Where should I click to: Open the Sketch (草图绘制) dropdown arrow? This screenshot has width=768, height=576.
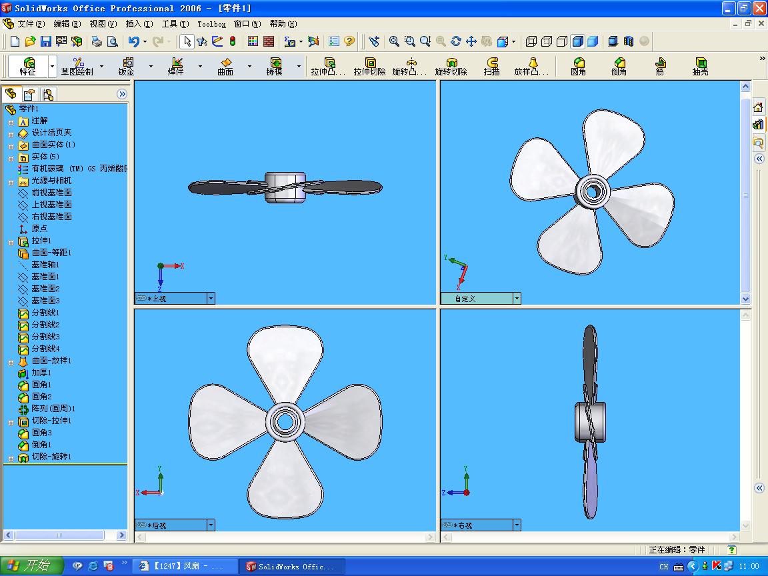click(x=101, y=66)
